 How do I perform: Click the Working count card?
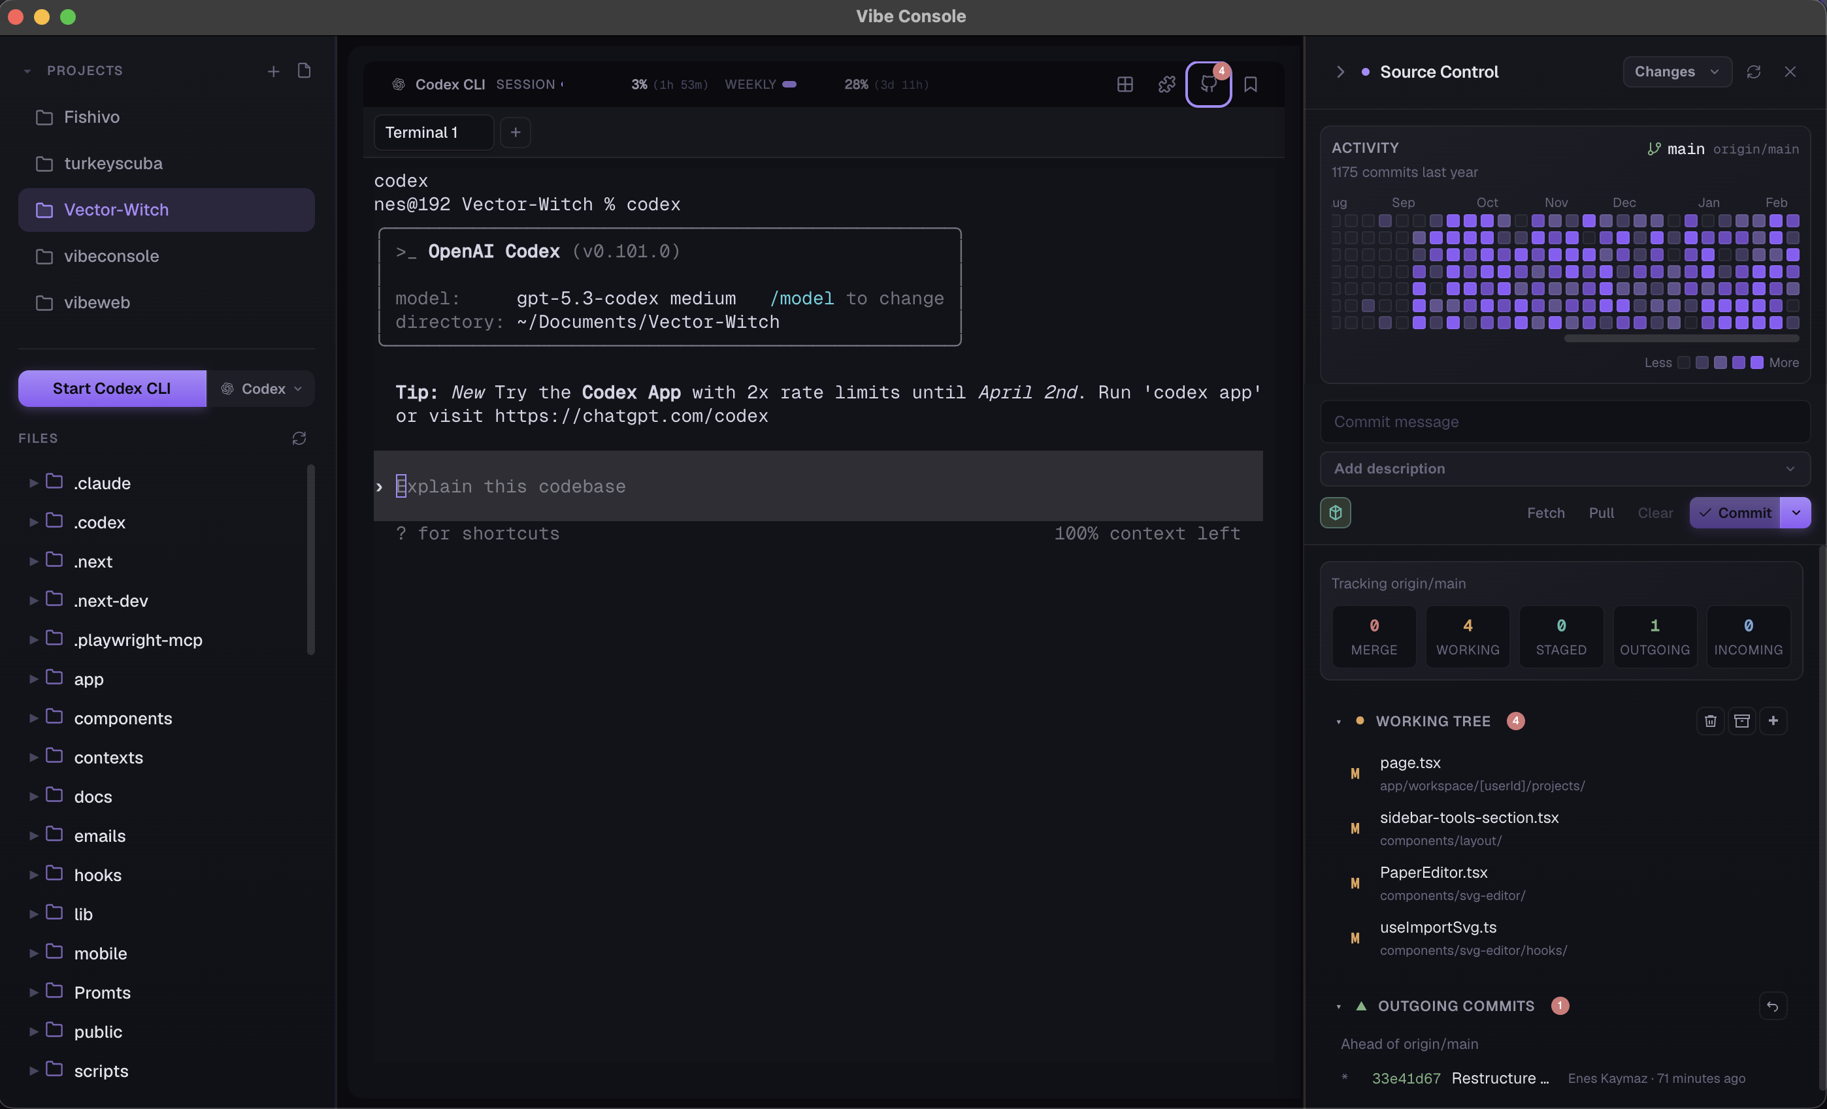click(x=1468, y=637)
